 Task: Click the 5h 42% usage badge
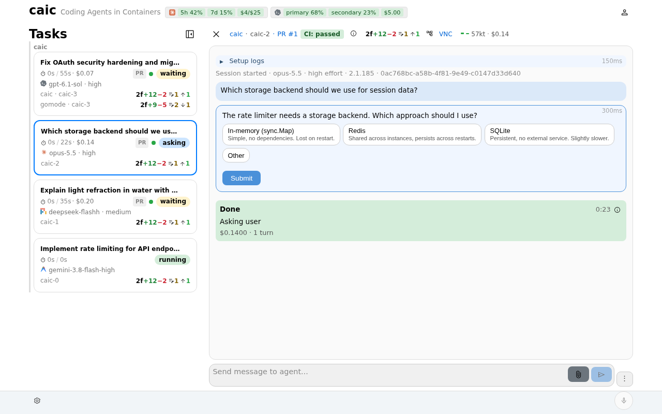coord(191,12)
